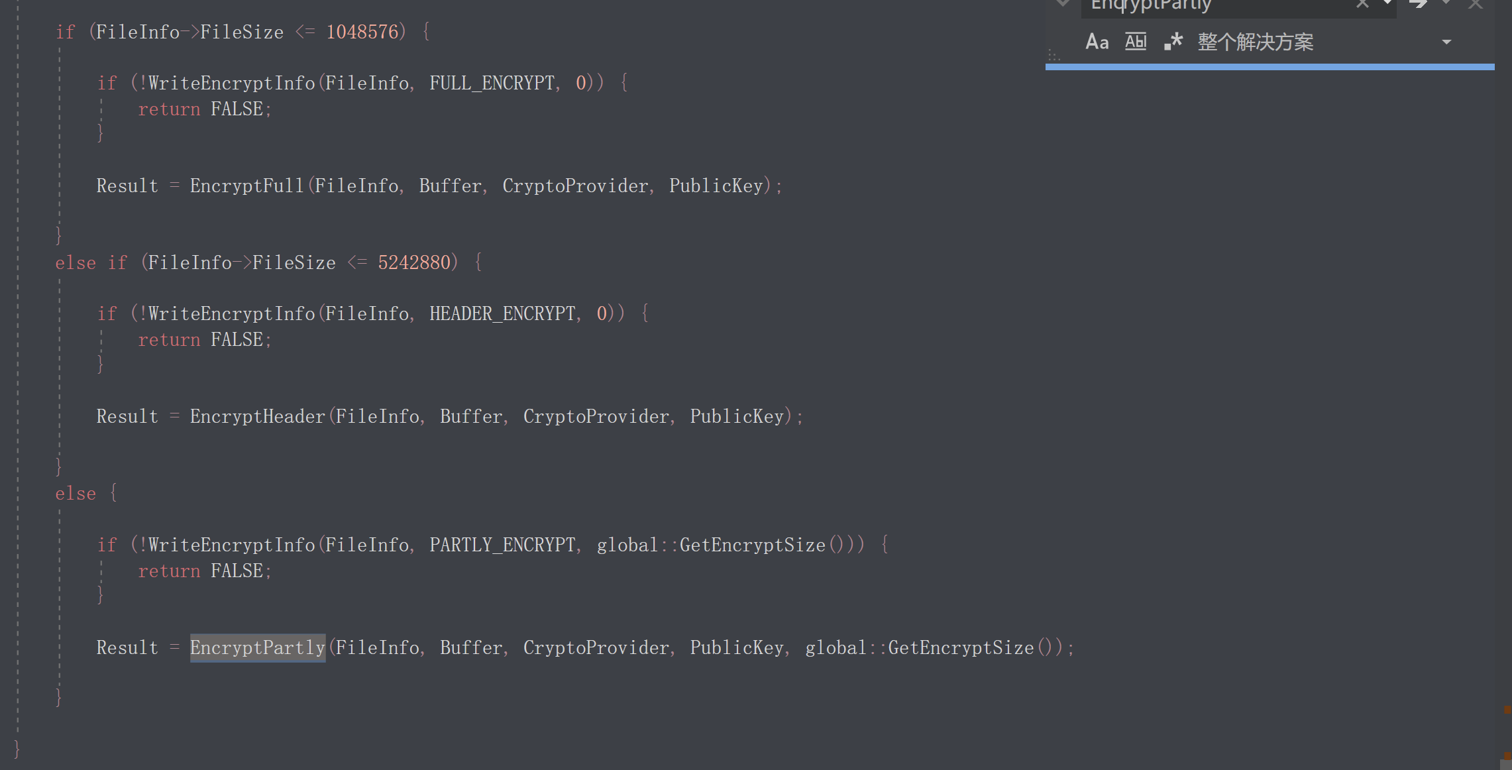Image resolution: width=1512 pixels, height=770 pixels.
Task: Click the 5242880 numeric literal
Action: (415, 262)
